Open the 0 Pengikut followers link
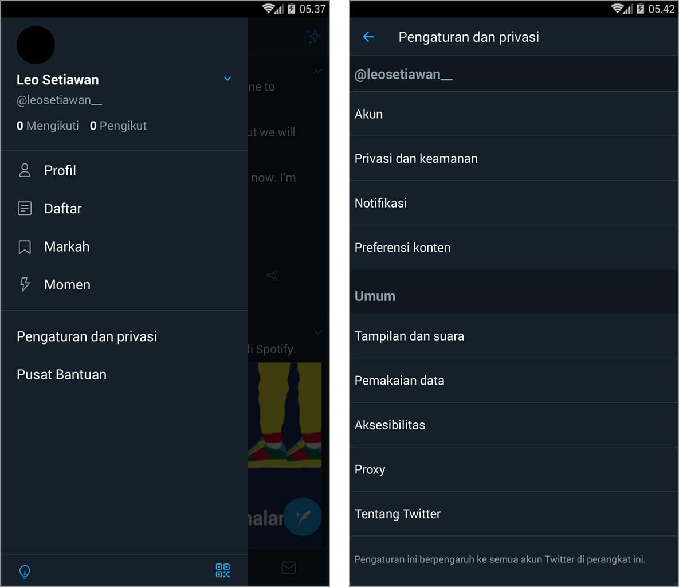 118,126
